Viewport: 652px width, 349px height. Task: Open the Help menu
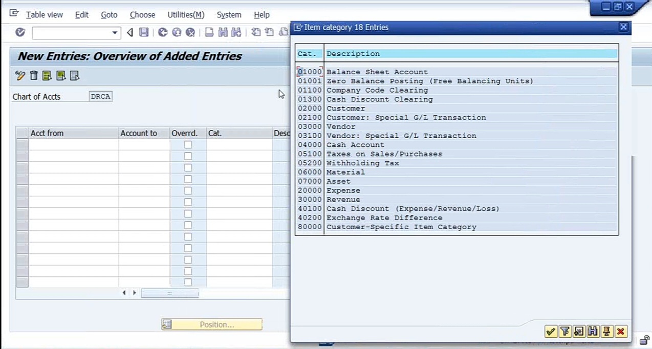click(262, 15)
